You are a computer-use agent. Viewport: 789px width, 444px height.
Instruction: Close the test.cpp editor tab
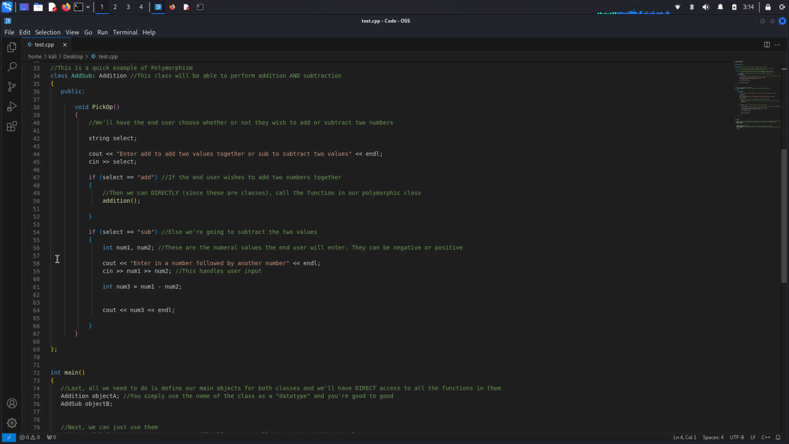[65, 45]
